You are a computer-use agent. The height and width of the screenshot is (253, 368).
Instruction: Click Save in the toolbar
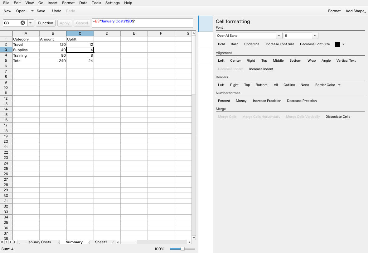coord(41,11)
